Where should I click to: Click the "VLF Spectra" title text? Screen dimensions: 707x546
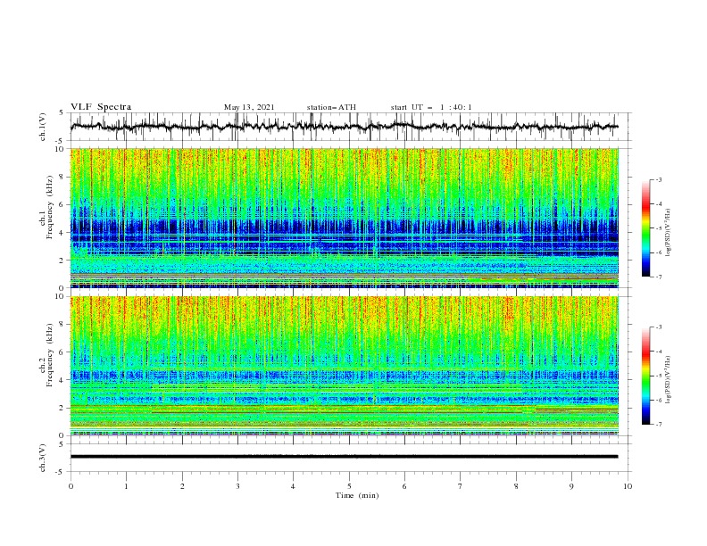[x=101, y=107]
